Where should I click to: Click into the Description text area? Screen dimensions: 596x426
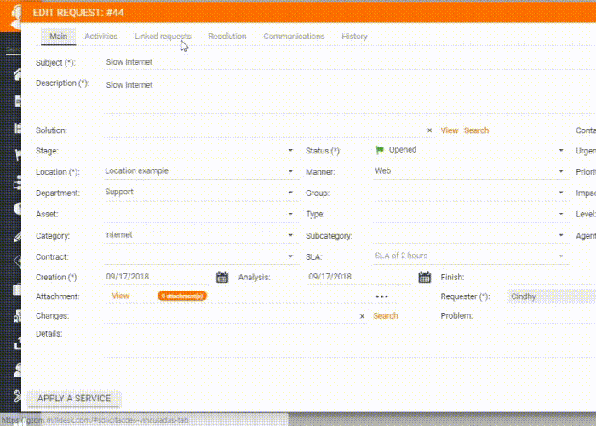click(350, 95)
